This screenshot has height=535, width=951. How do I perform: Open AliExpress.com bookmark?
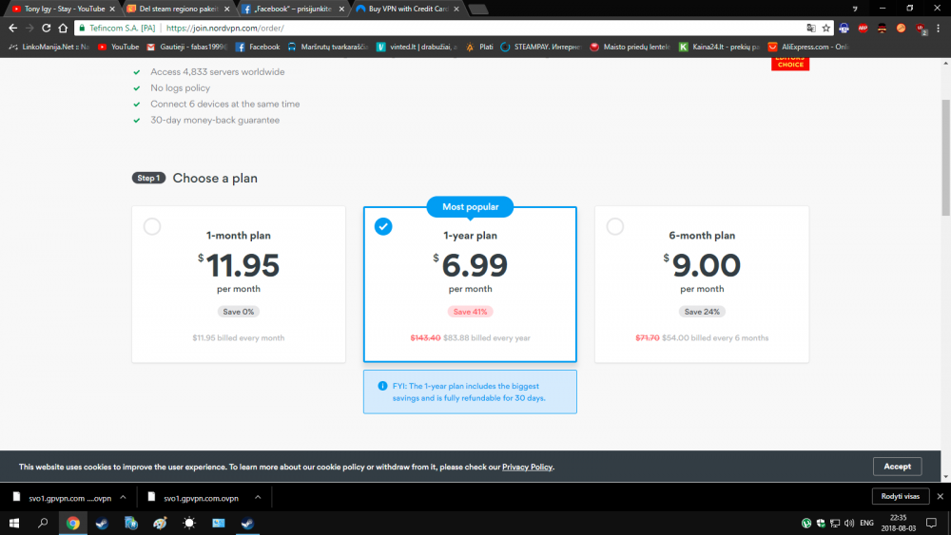point(808,47)
